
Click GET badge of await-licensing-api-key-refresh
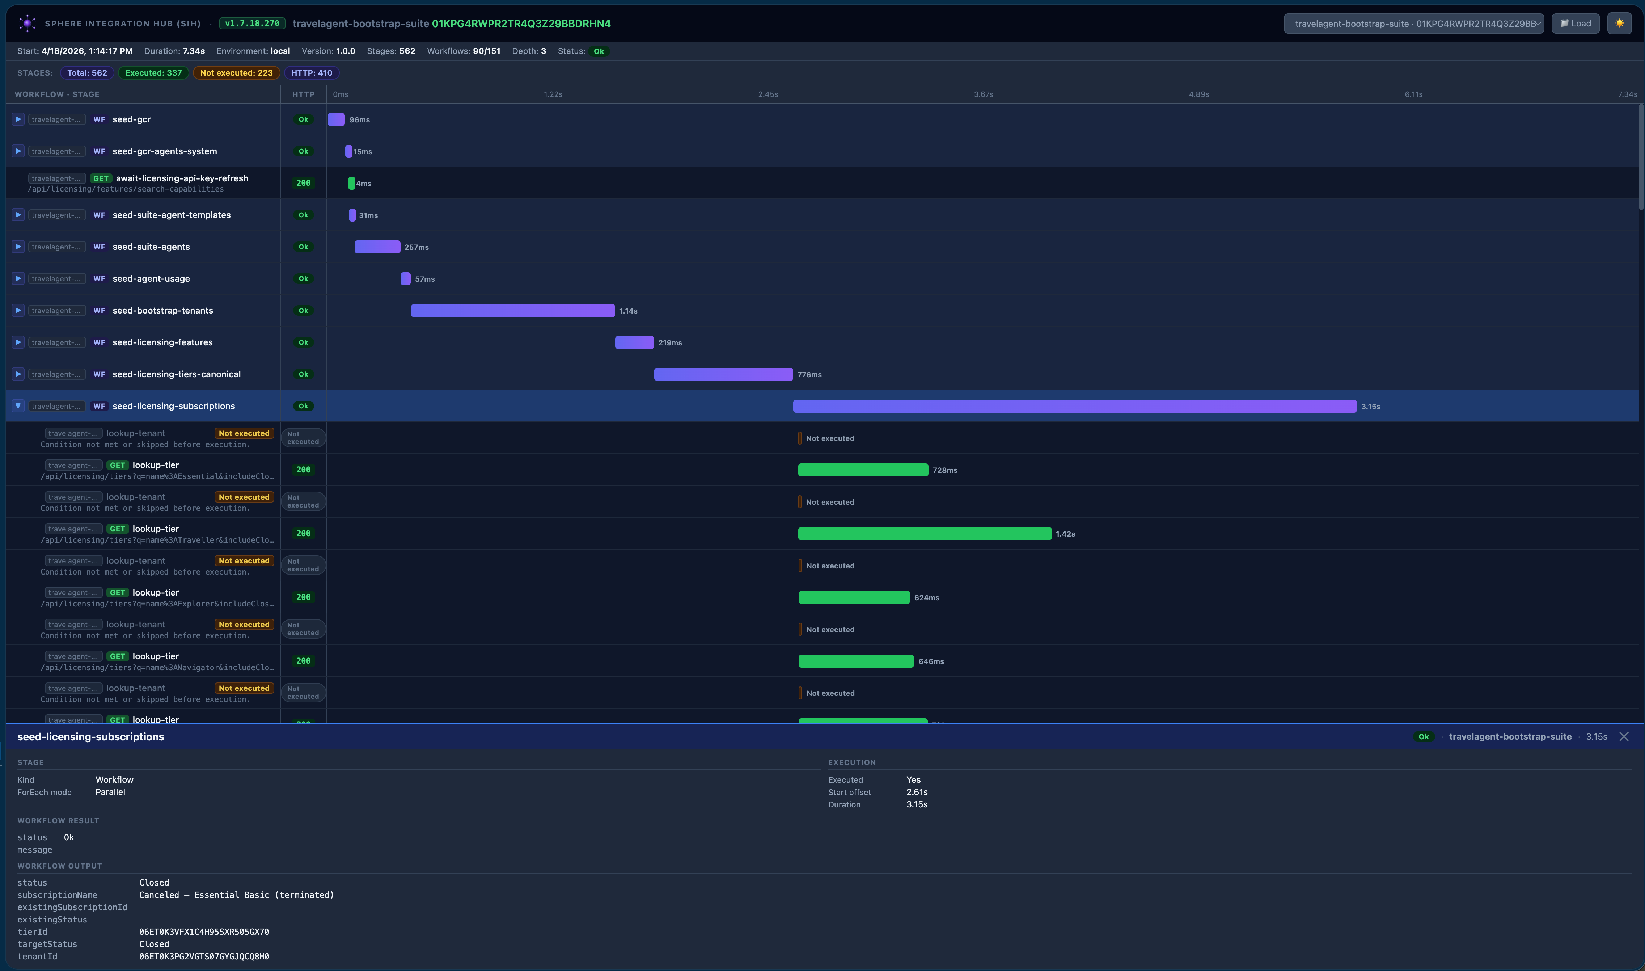[101, 178]
